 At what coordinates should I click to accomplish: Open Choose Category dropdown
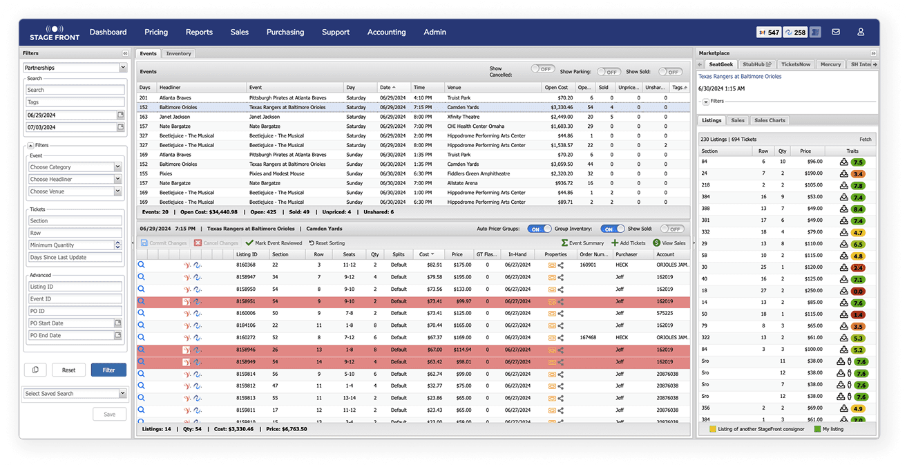click(x=75, y=167)
